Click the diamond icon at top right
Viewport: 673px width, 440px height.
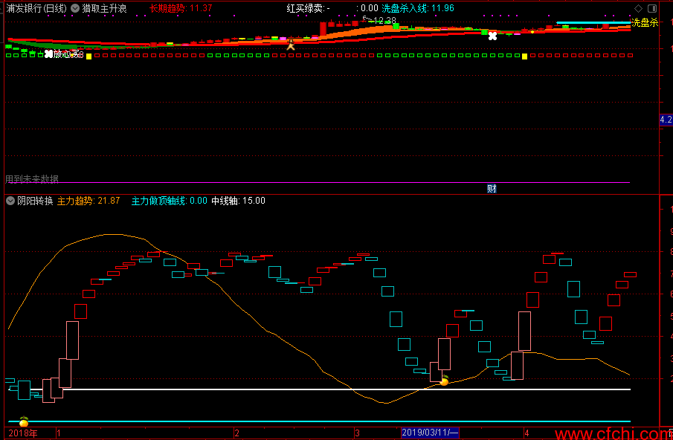(638, 8)
